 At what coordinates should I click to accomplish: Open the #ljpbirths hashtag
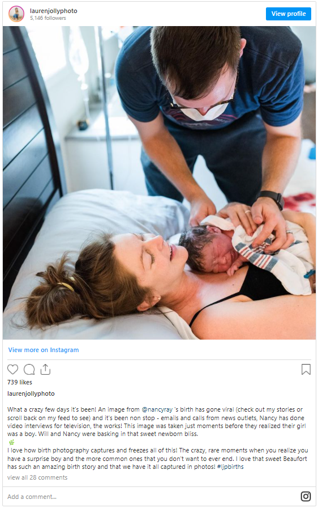click(230, 467)
